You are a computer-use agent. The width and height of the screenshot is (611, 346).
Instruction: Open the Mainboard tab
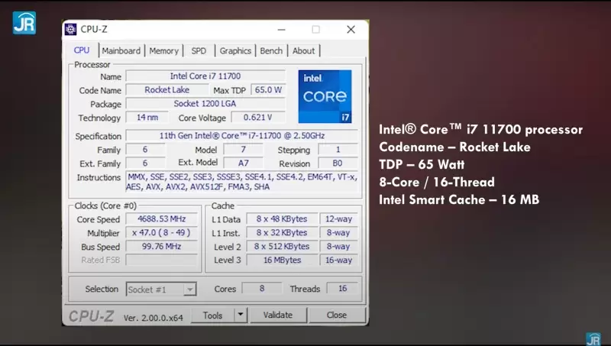[x=121, y=50]
